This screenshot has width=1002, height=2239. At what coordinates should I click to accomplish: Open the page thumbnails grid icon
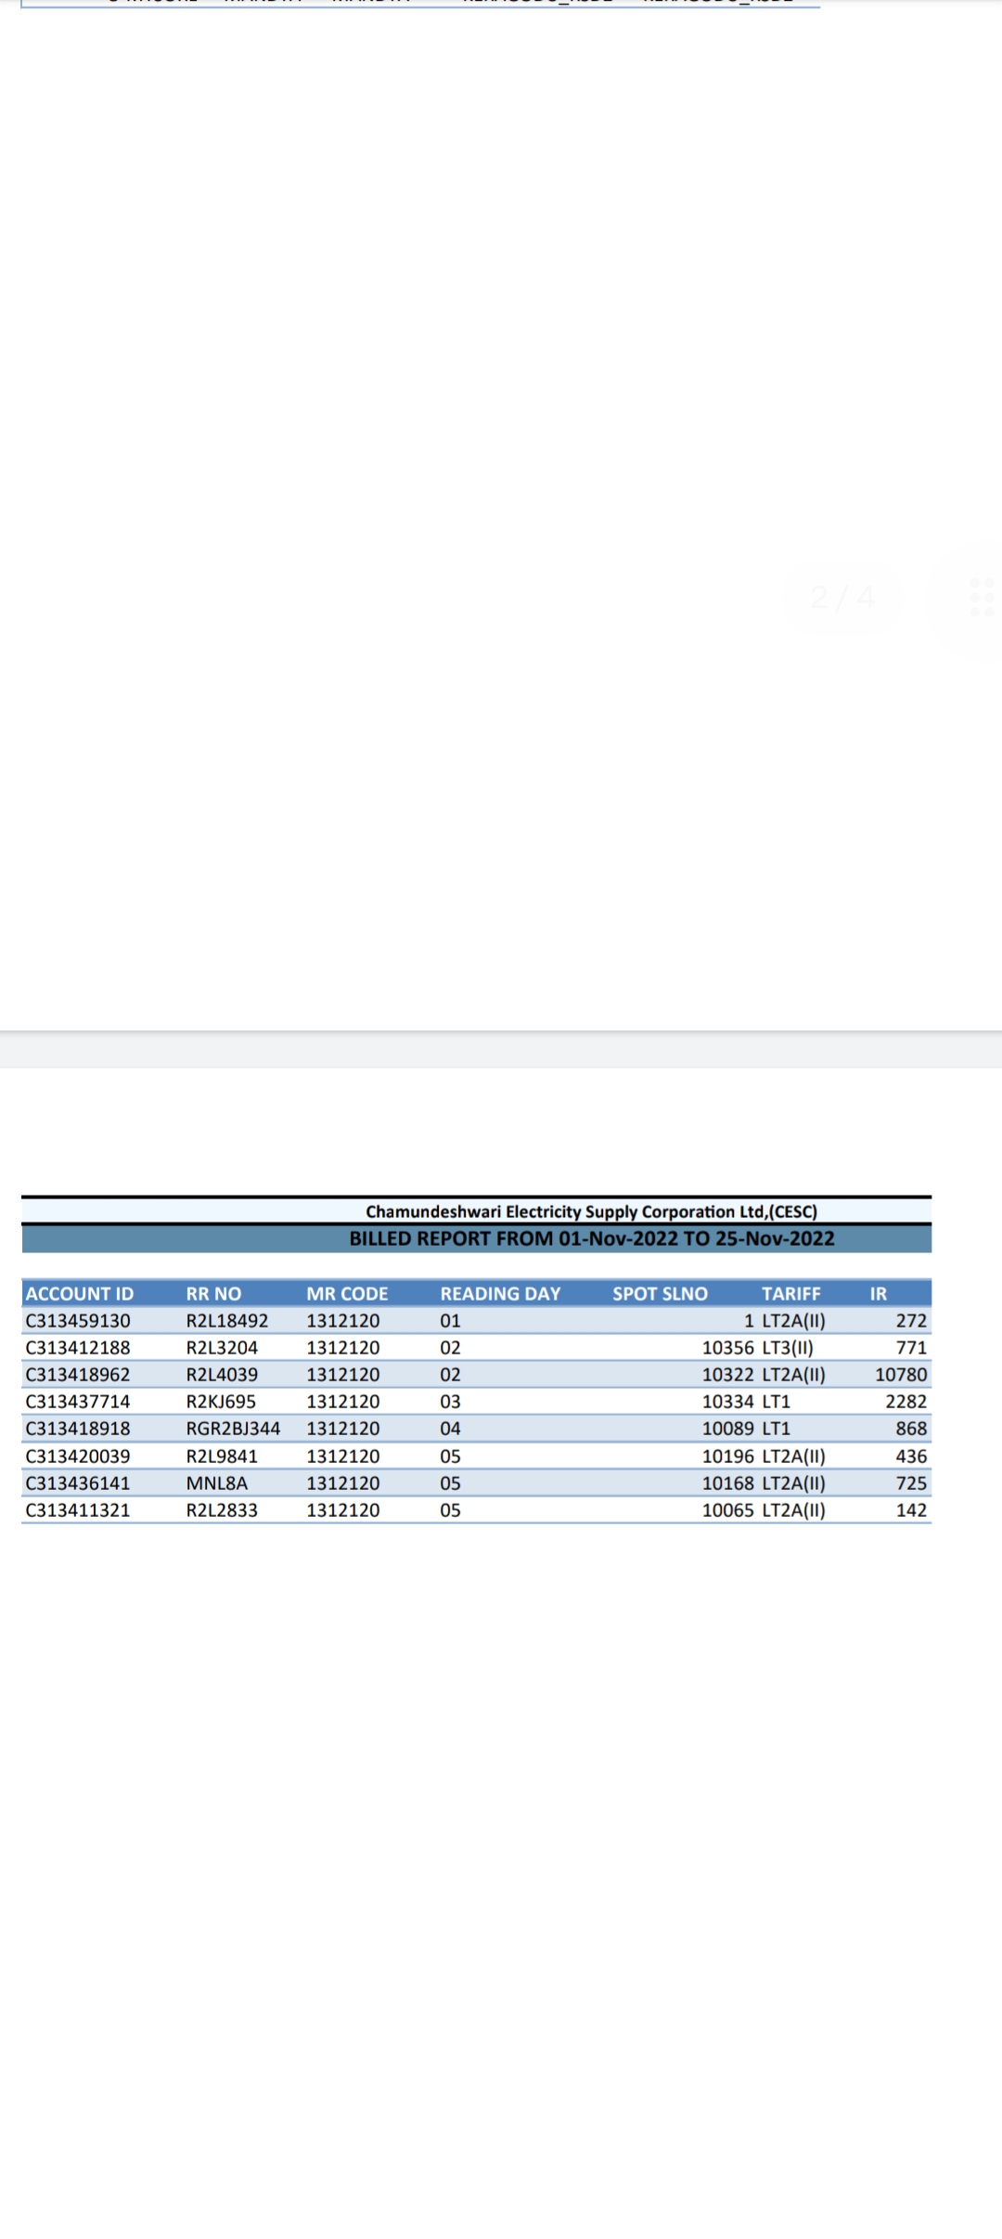click(x=981, y=597)
